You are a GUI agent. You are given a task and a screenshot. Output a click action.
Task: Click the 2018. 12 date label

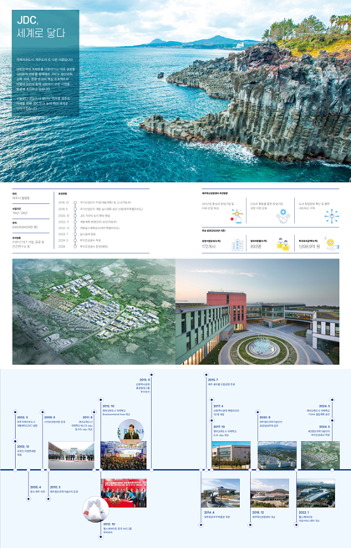[258, 512]
